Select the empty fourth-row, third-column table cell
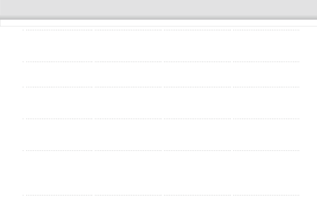This screenshot has height=223, width=317. pos(197,135)
